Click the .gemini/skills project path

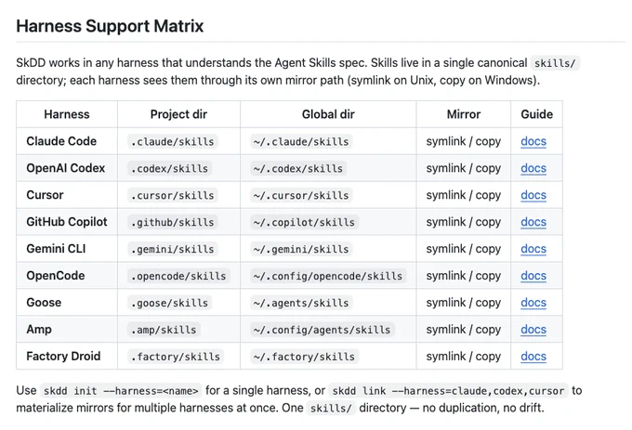tap(173, 250)
